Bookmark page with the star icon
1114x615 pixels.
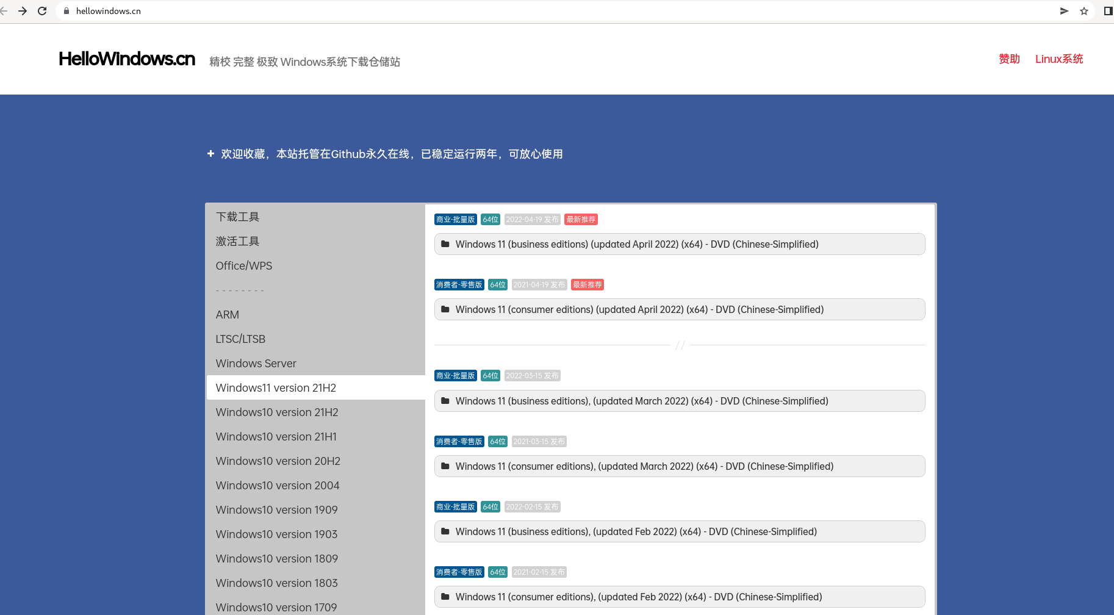point(1084,11)
